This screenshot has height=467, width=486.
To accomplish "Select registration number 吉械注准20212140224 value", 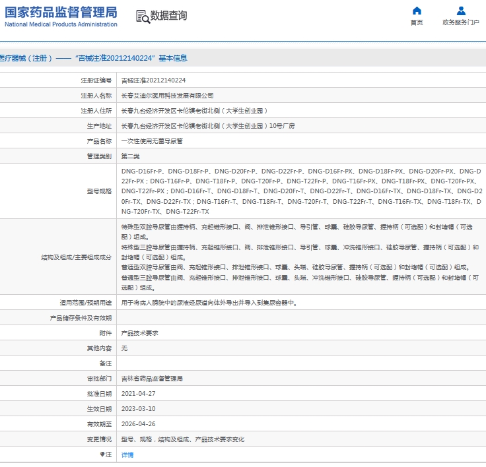I will (153, 80).
